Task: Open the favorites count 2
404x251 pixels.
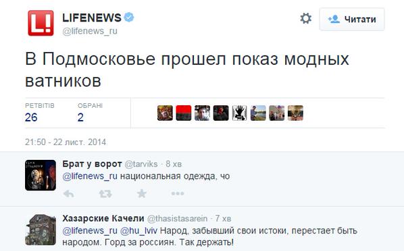Action: [80, 117]
